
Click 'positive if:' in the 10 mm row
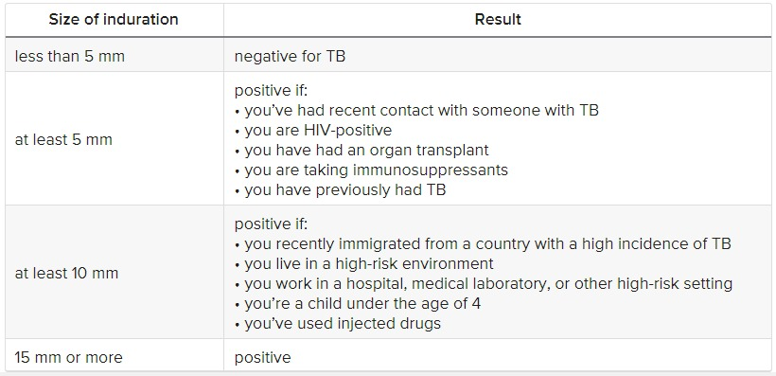(271, 224)
